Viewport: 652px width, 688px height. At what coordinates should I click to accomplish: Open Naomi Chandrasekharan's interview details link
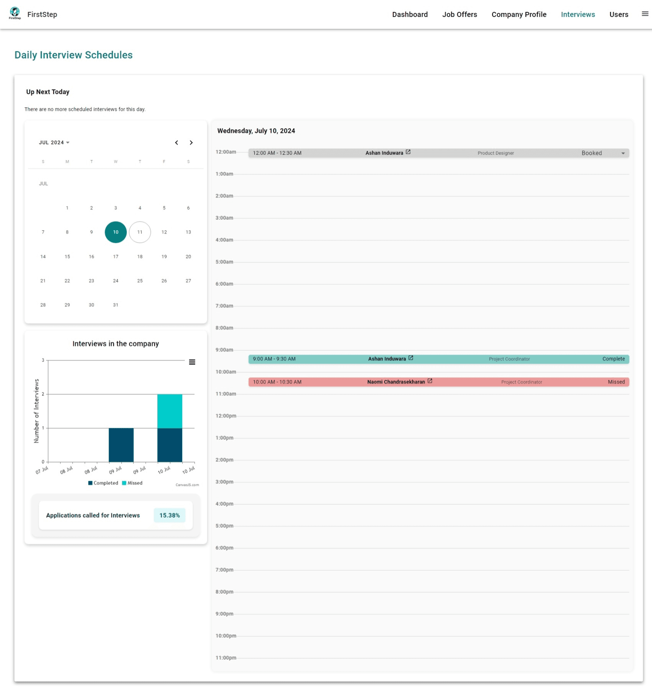pyautogui.click(x=430, y=381)
